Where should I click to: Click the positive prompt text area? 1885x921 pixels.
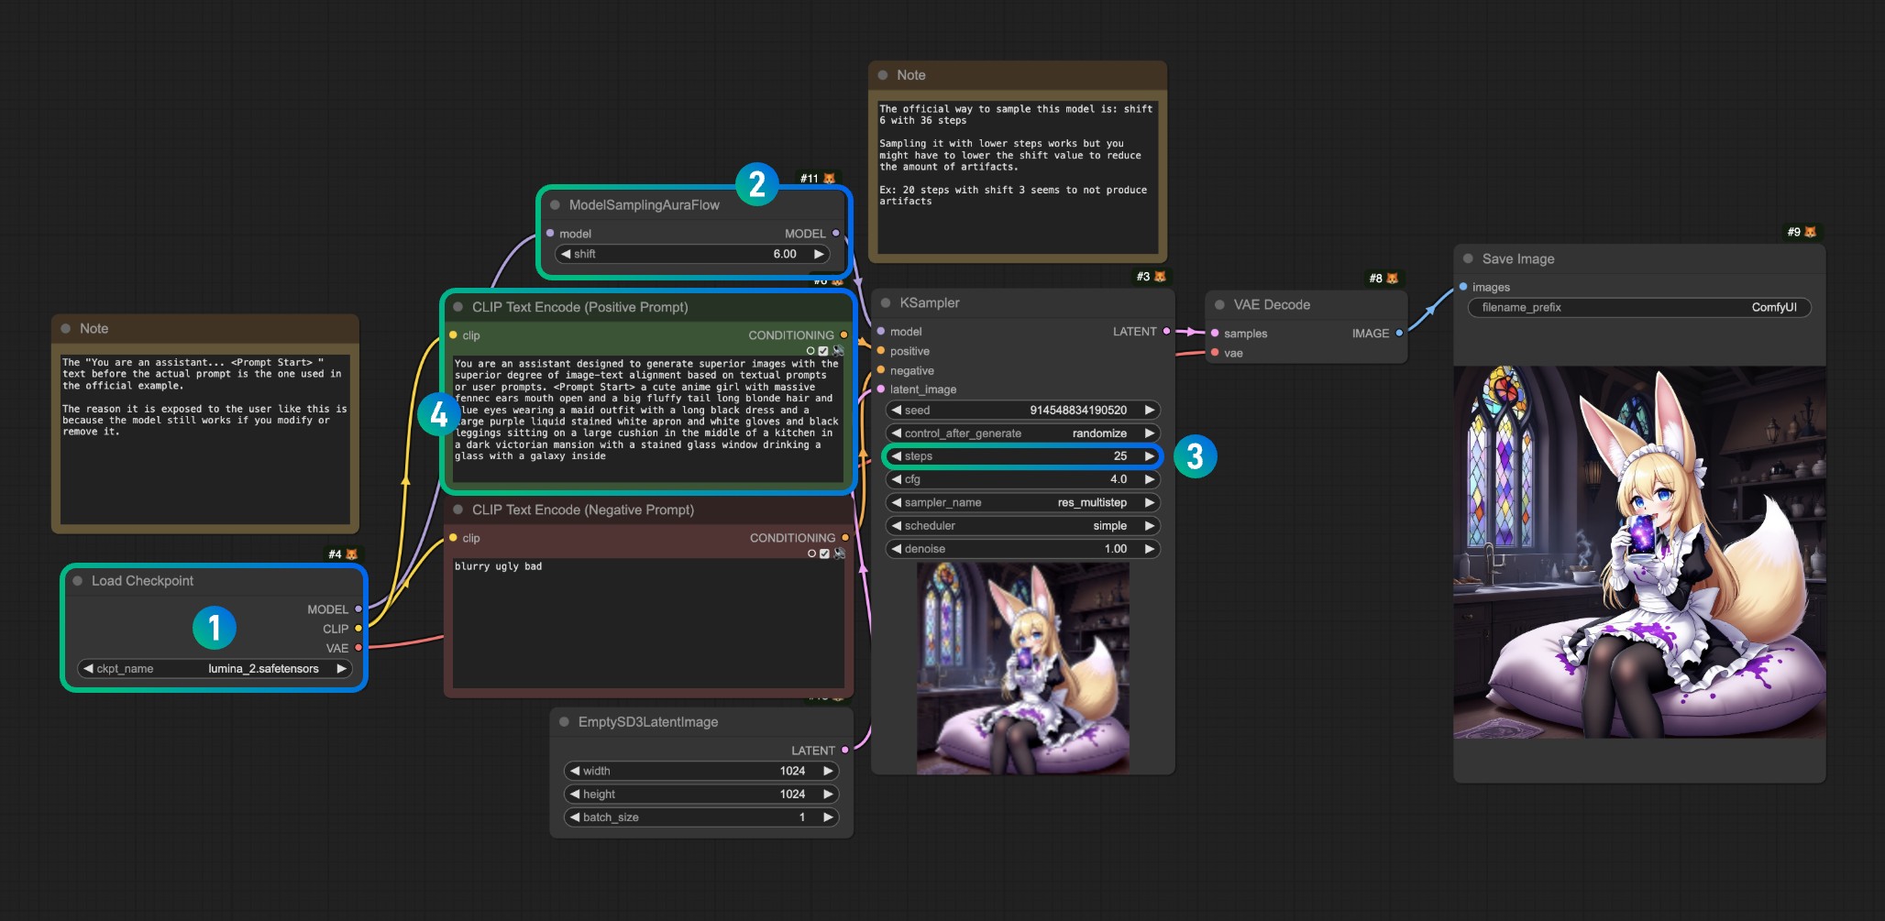[x=647, y=419]
